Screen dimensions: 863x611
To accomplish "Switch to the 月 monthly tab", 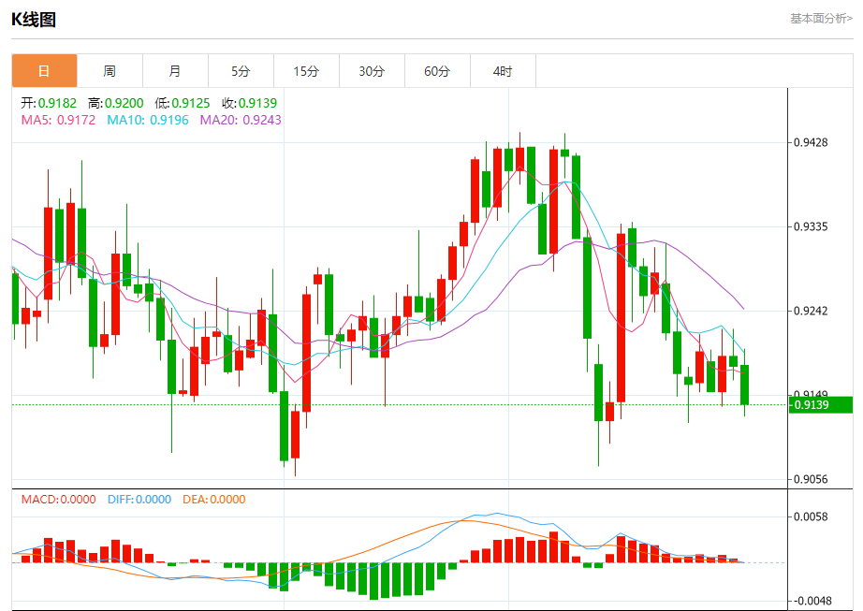I will coord(175,70).
